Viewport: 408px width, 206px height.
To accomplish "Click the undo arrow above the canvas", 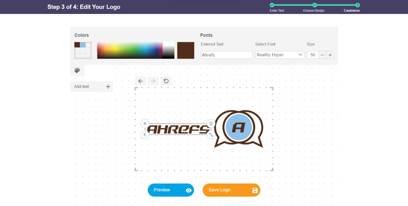I will coord(140,81).
